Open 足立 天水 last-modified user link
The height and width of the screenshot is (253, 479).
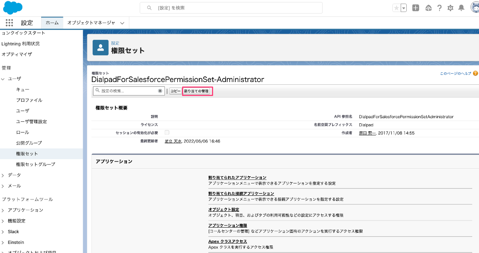[173, 141]
